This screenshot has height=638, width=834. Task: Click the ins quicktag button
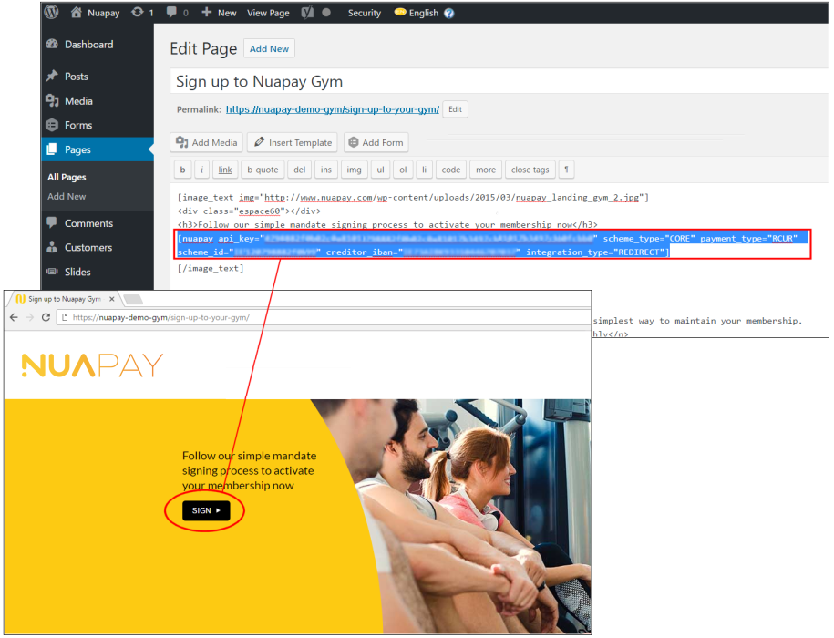click(x=326, y=170)
